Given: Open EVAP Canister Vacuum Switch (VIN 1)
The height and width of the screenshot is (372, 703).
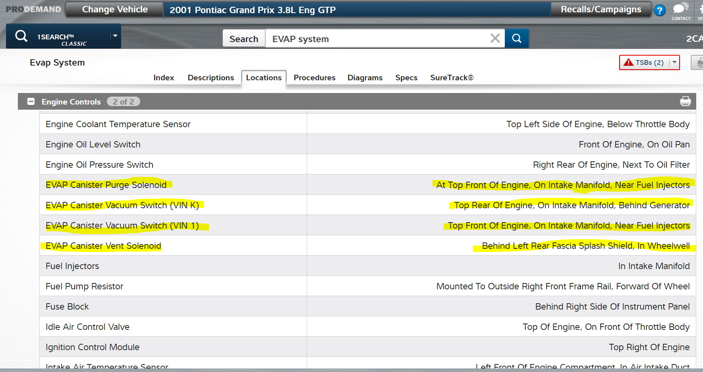Looking at the screenshot, I should 122,225.
